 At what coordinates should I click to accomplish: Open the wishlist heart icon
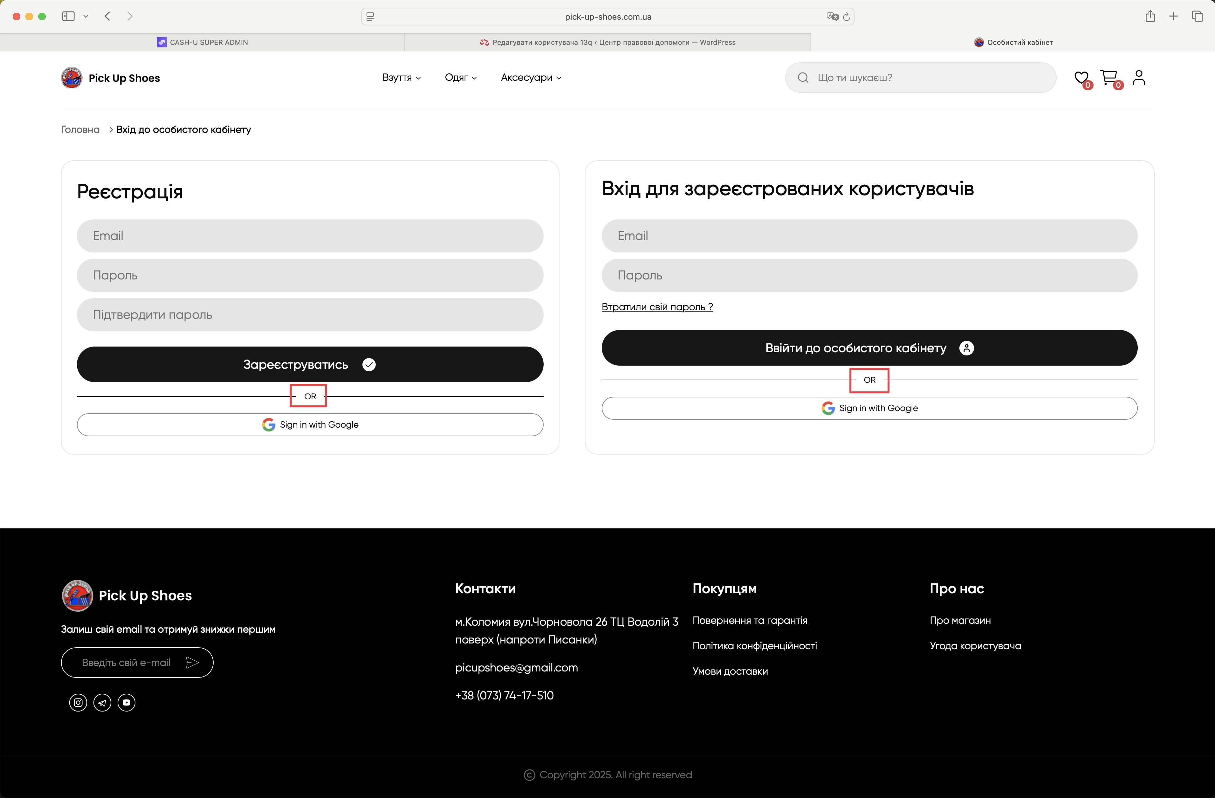point(1081,78)
